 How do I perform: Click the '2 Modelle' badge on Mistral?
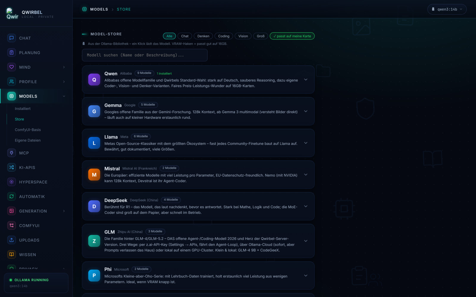(169, 168)
